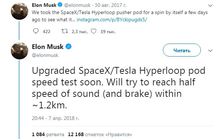Like the 2017 Hyperloop pusher pod tweet
This screenshot has height=139, width=224.
94,31
